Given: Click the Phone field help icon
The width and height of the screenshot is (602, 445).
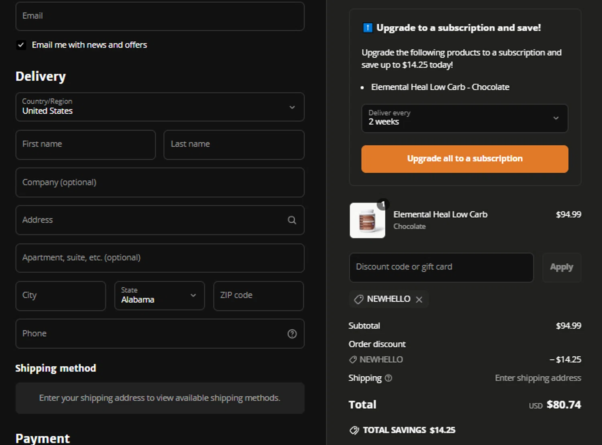Looking at the screenshot, I should [292, 334].
